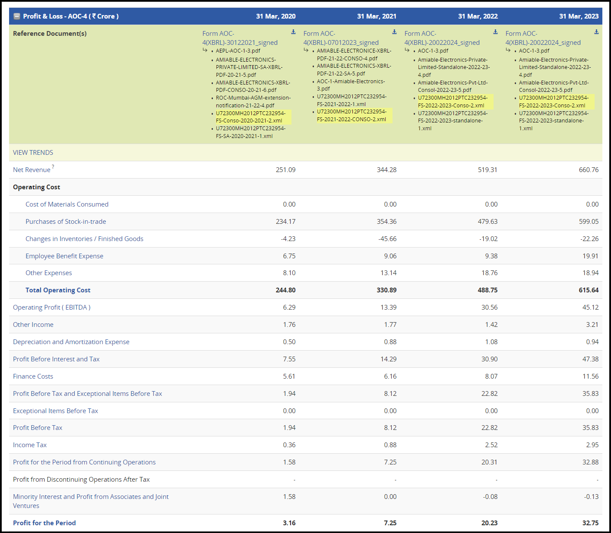Open the VIEW TRENDS section
This screenshot has width=611, height=533.
[33, 153]
